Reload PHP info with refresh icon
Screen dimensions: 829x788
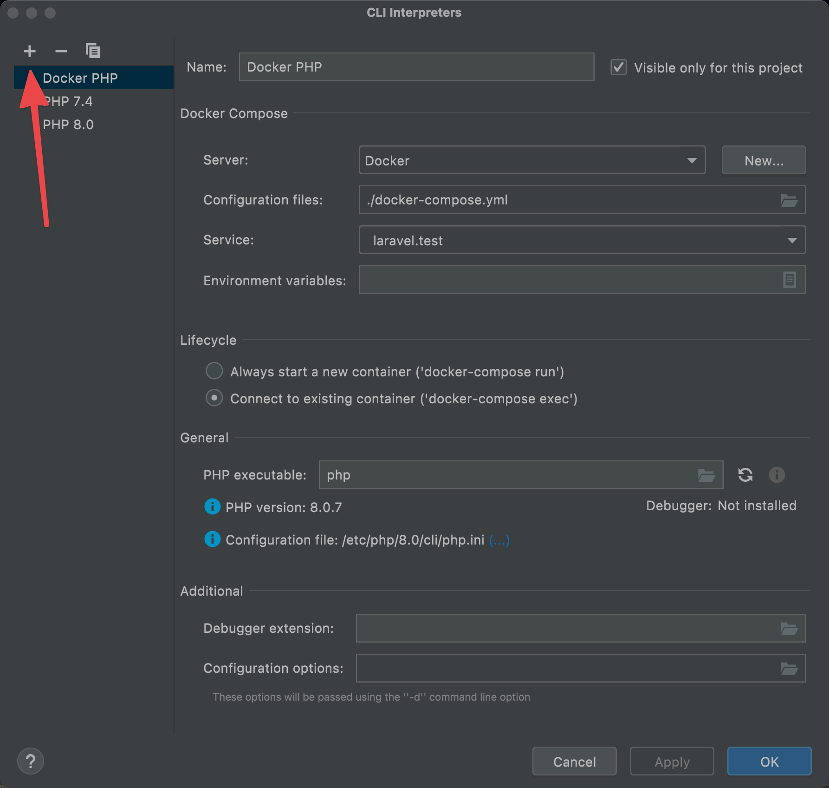pos(745,475)
